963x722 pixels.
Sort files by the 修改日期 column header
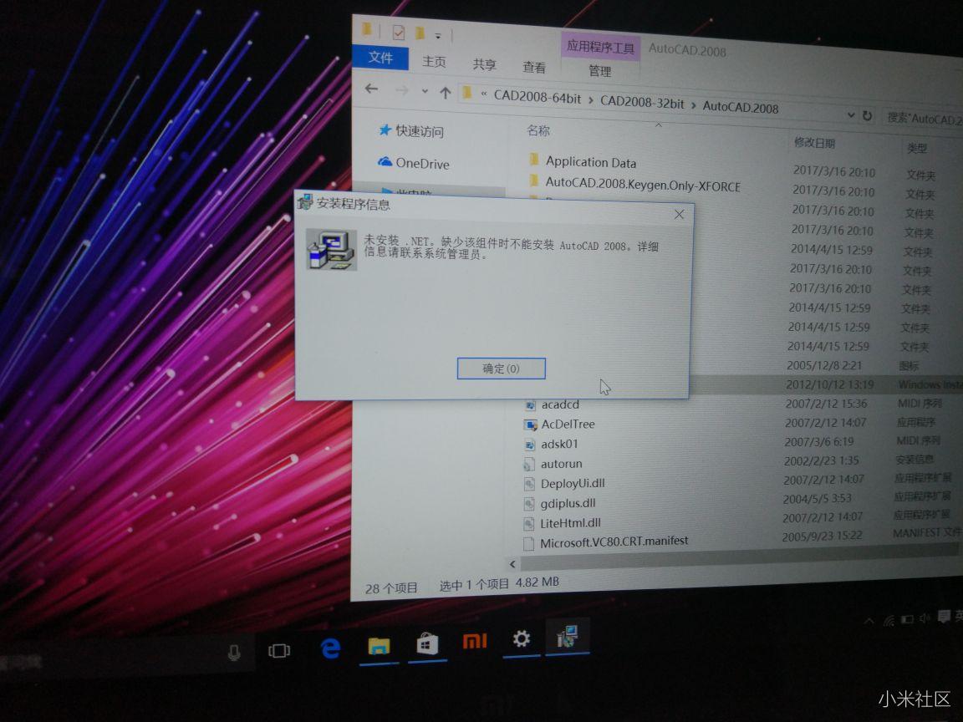pos(815,142)
